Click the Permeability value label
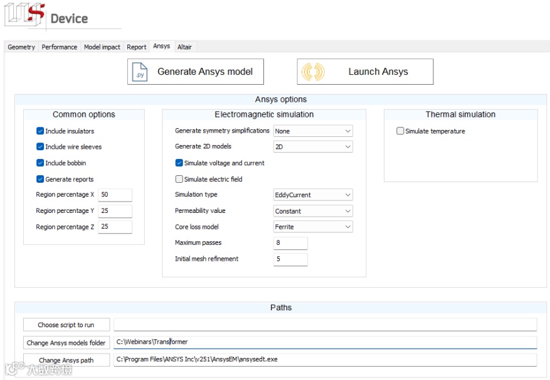 coord(200,210)
